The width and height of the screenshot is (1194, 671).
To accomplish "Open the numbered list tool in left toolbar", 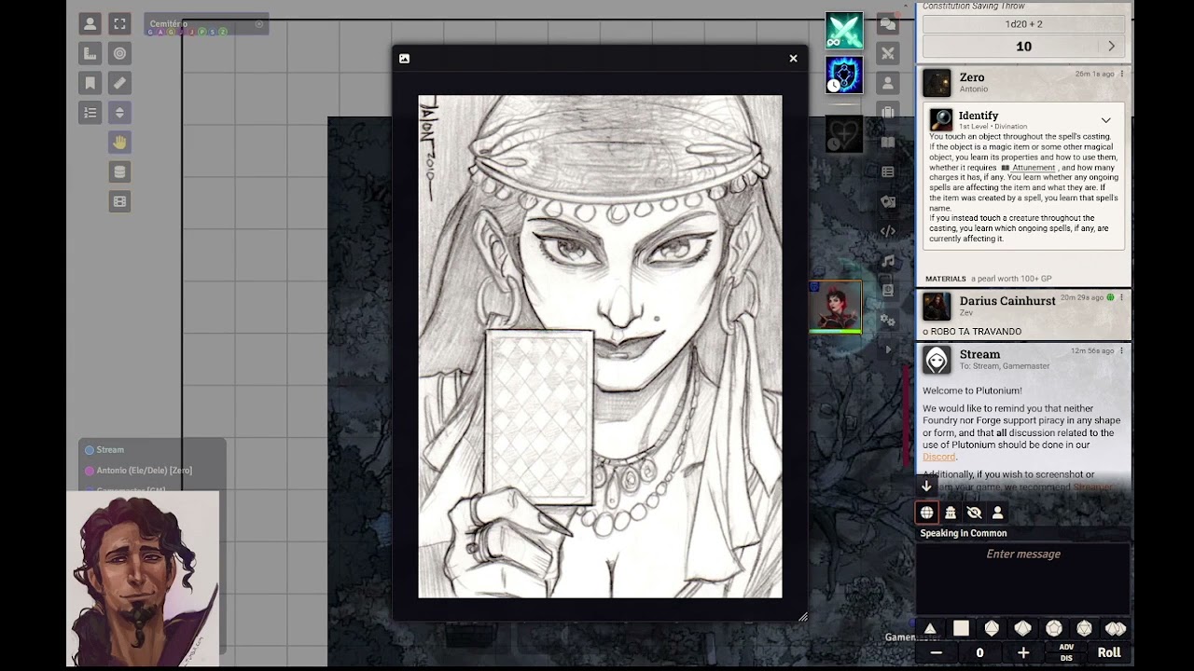I will tap(90, 113).
